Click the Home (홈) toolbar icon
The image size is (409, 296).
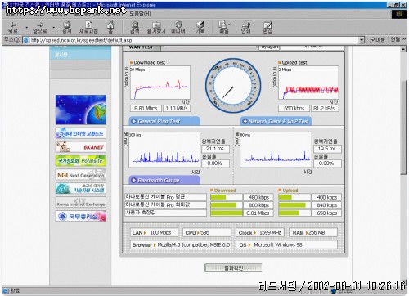(110, 27)
